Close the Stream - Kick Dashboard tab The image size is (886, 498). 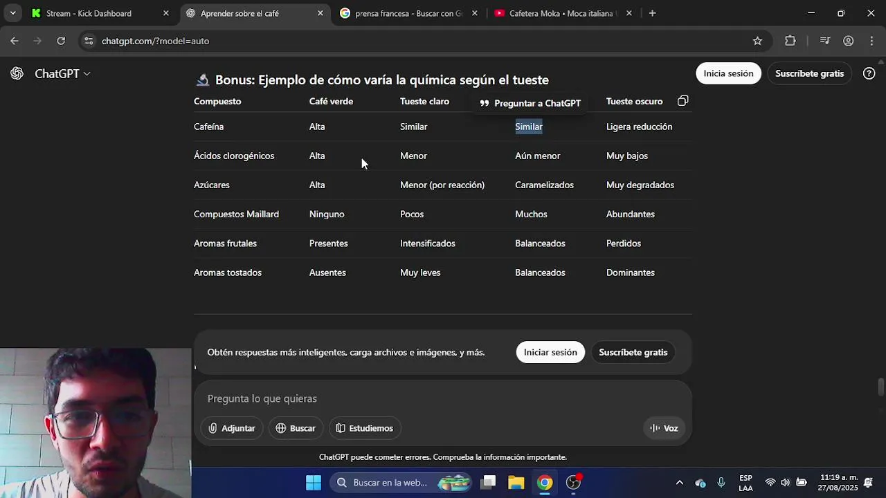(166, 13)
